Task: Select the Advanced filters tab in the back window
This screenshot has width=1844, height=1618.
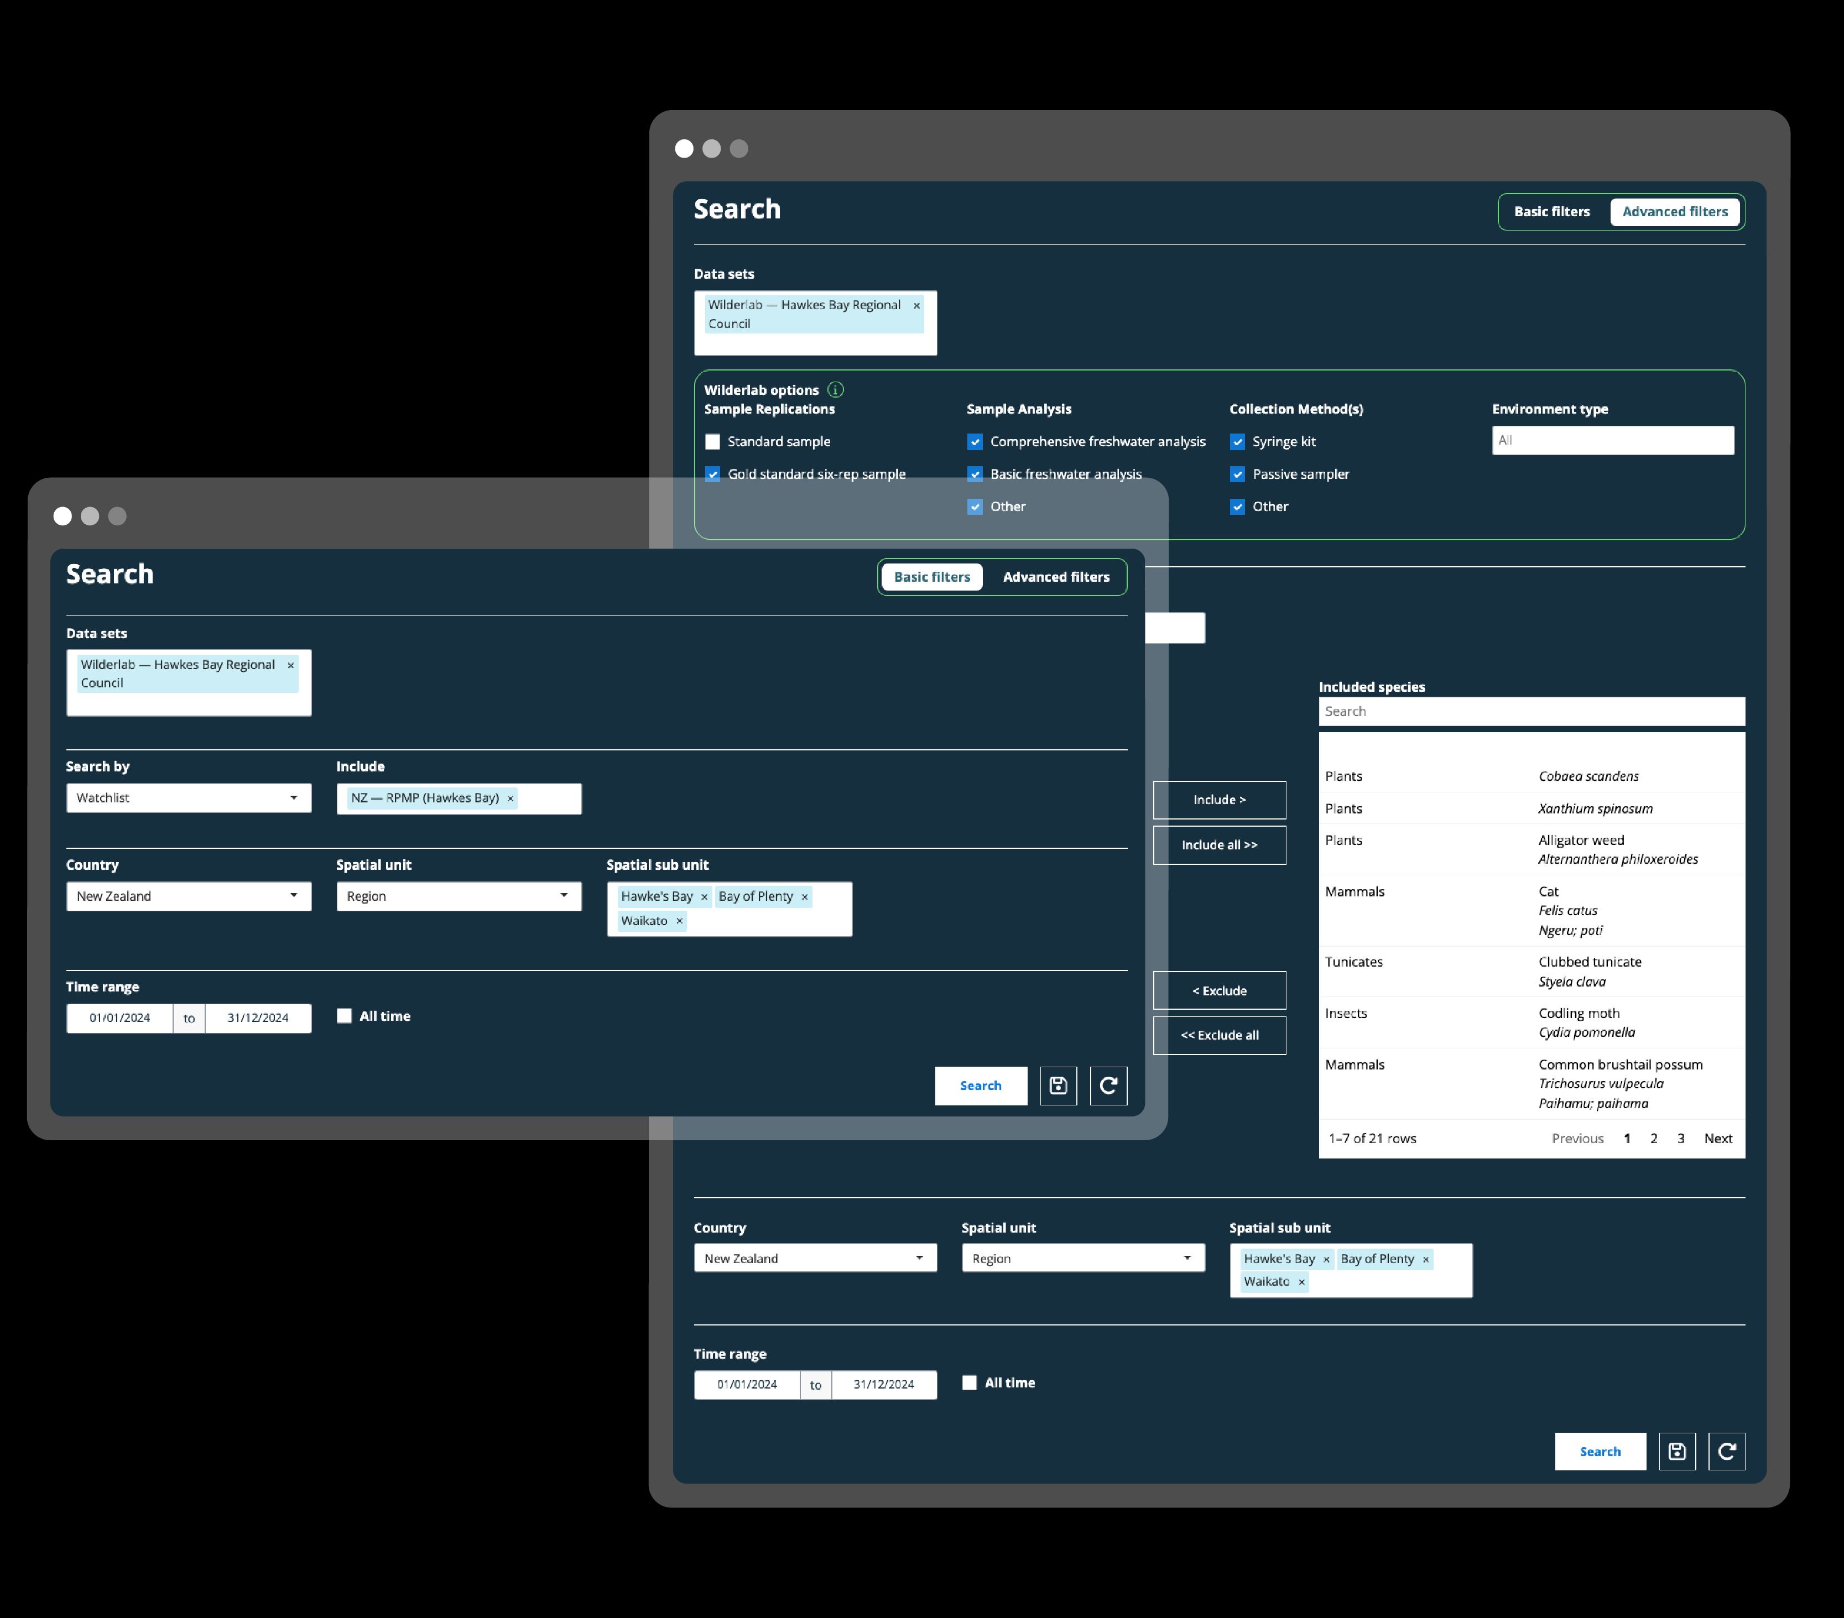Action: point(1675,212)
